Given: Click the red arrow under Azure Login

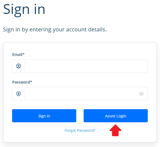Looking at the screenshot, I should (x=115, y=130).
